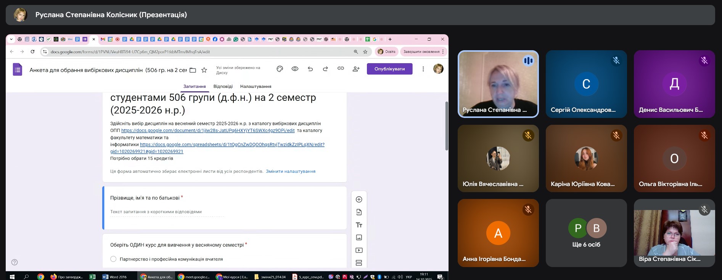The height and width of the screenshot is (280, 722).
Task: Add a question with the plus circle
Action: coord(359,199)
